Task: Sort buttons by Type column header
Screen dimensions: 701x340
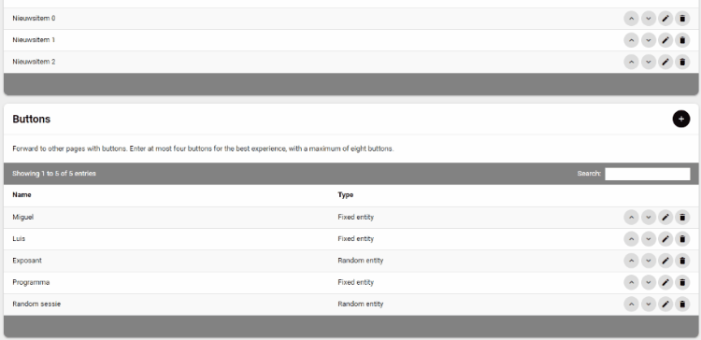Action: tap(346, 195)
